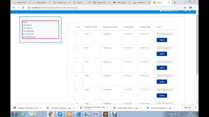Open the Home link in the sidebar
Viewport: 209px width, 117px height.
[25, 22]
